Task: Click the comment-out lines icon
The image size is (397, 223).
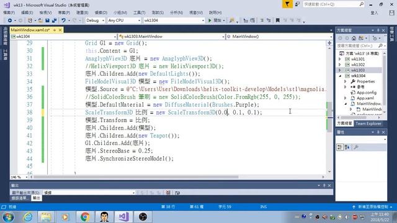Action: click(262, 20)
